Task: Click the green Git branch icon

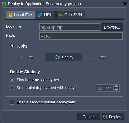Action: click(61, 15)
